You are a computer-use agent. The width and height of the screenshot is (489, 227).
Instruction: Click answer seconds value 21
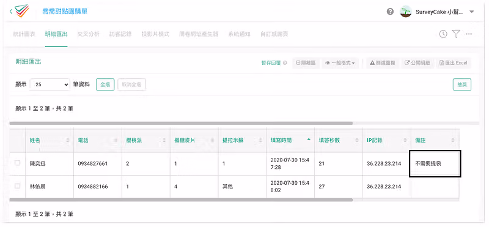tap(322, 163)
